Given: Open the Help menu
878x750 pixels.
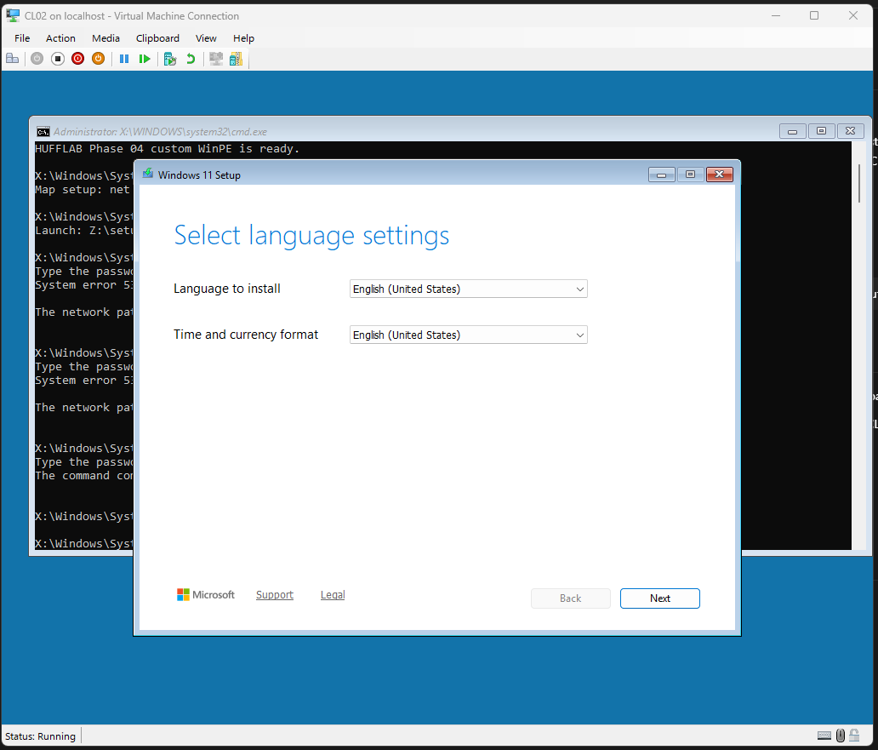Looking at the screenshot, I should pos(243,38).
